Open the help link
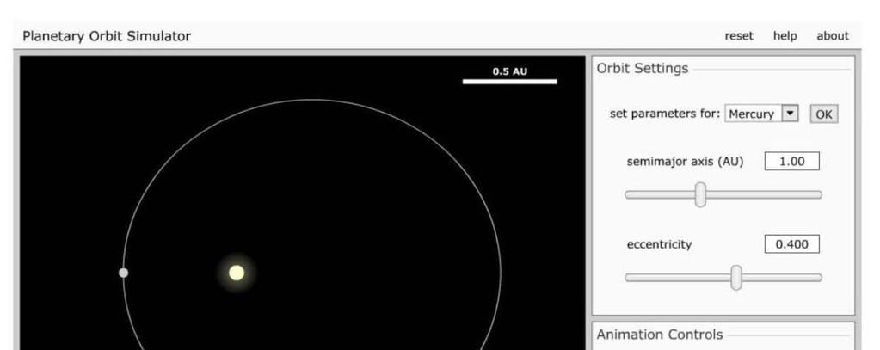Screen dimensions: 880x350 pyautogui.click(x=785, y=36)
